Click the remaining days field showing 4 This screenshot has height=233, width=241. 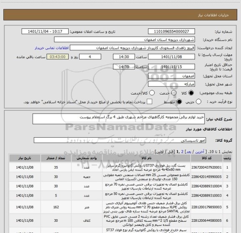coord(90,57)
